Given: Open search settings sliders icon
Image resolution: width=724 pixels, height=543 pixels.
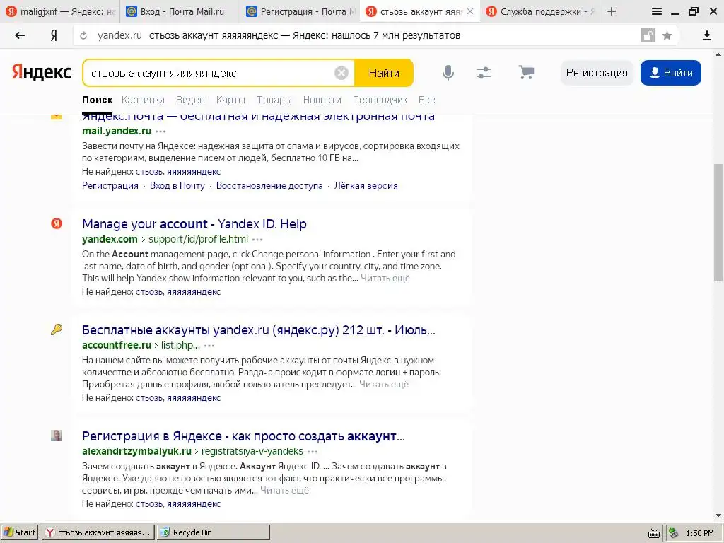Looking at the screenshot, I should click(x=484, y=73).
